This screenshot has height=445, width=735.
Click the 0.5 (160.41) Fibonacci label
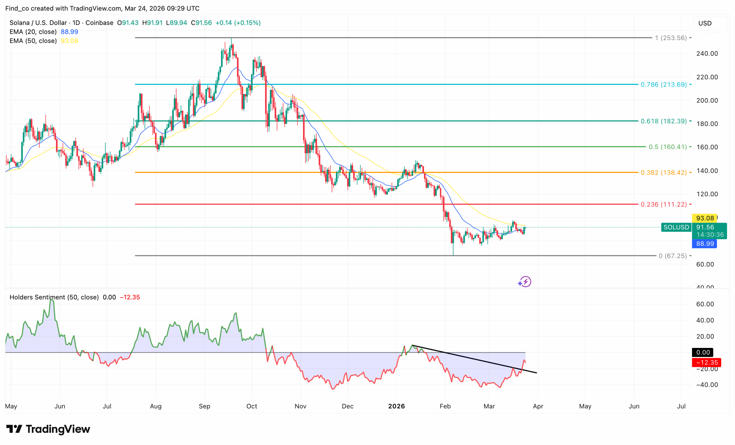coord(668,147)
